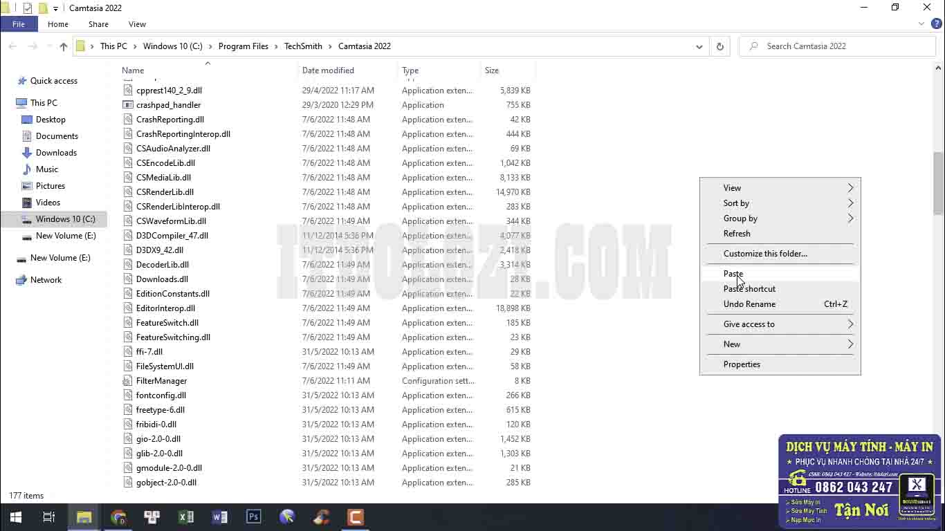Click the back navigation arrow
945x531 pixels.
pos(12,46)
